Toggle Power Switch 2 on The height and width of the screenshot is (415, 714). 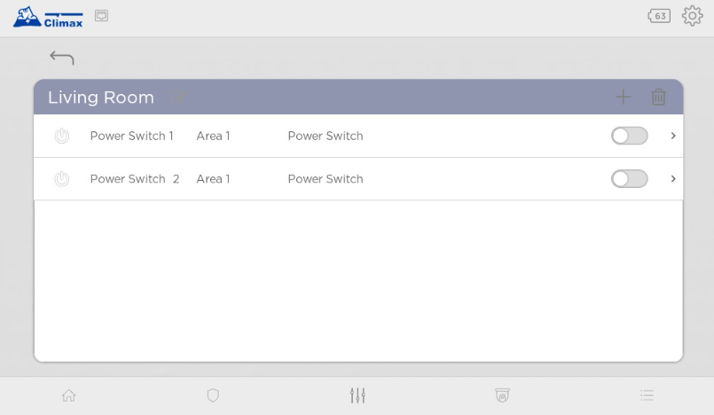pos(629,179)
